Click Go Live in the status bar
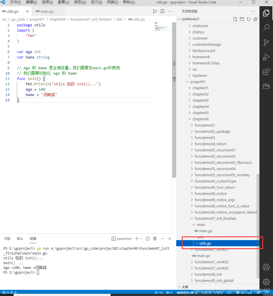This screenshot has width=273, height=296. pos(244,293)
